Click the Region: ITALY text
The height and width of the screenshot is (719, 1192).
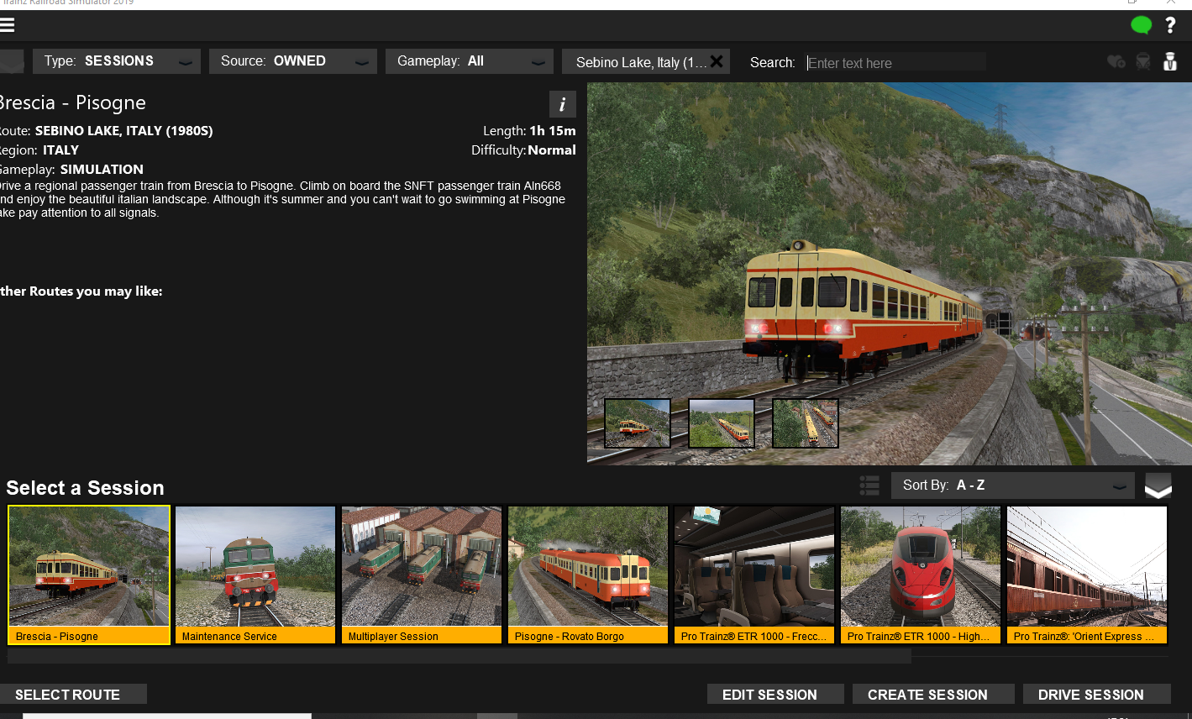pos(39,150)
